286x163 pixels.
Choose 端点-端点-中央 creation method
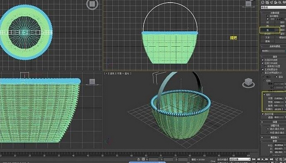coord(268,129)
